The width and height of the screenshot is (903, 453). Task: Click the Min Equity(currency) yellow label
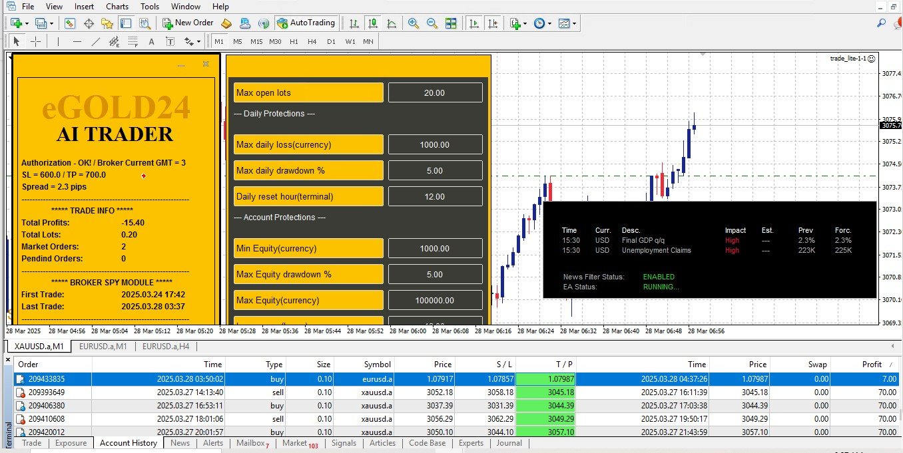tap(308, 248)
